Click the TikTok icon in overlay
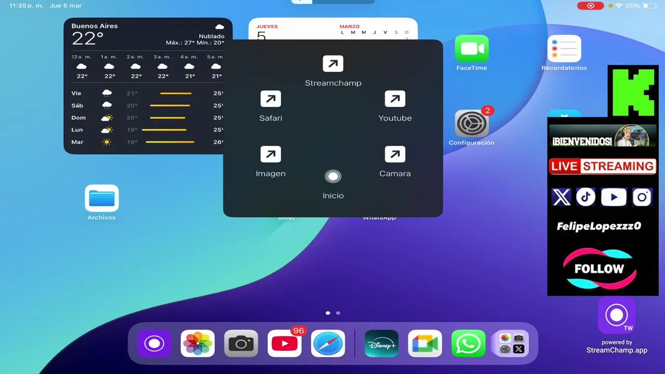Image resolution: width=665 pixels, height=374 pixels. pyautogui.click(x=586, y=197)
